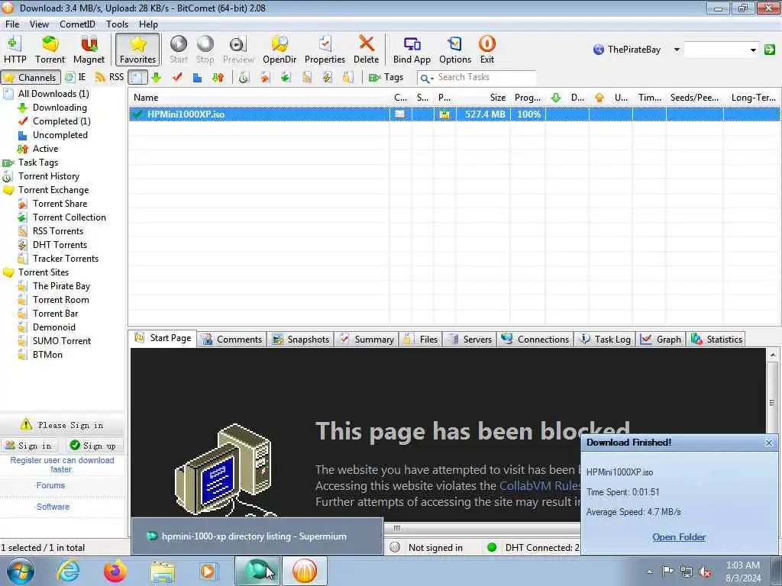
Task: Open the Bind App tool
Action: 412,50
